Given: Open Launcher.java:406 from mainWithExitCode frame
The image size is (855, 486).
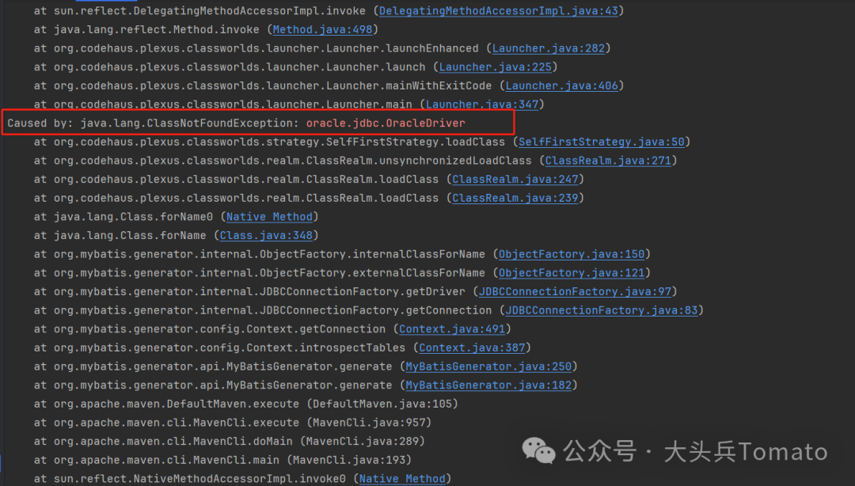Looking at the screenshot, I should point(562,85).
